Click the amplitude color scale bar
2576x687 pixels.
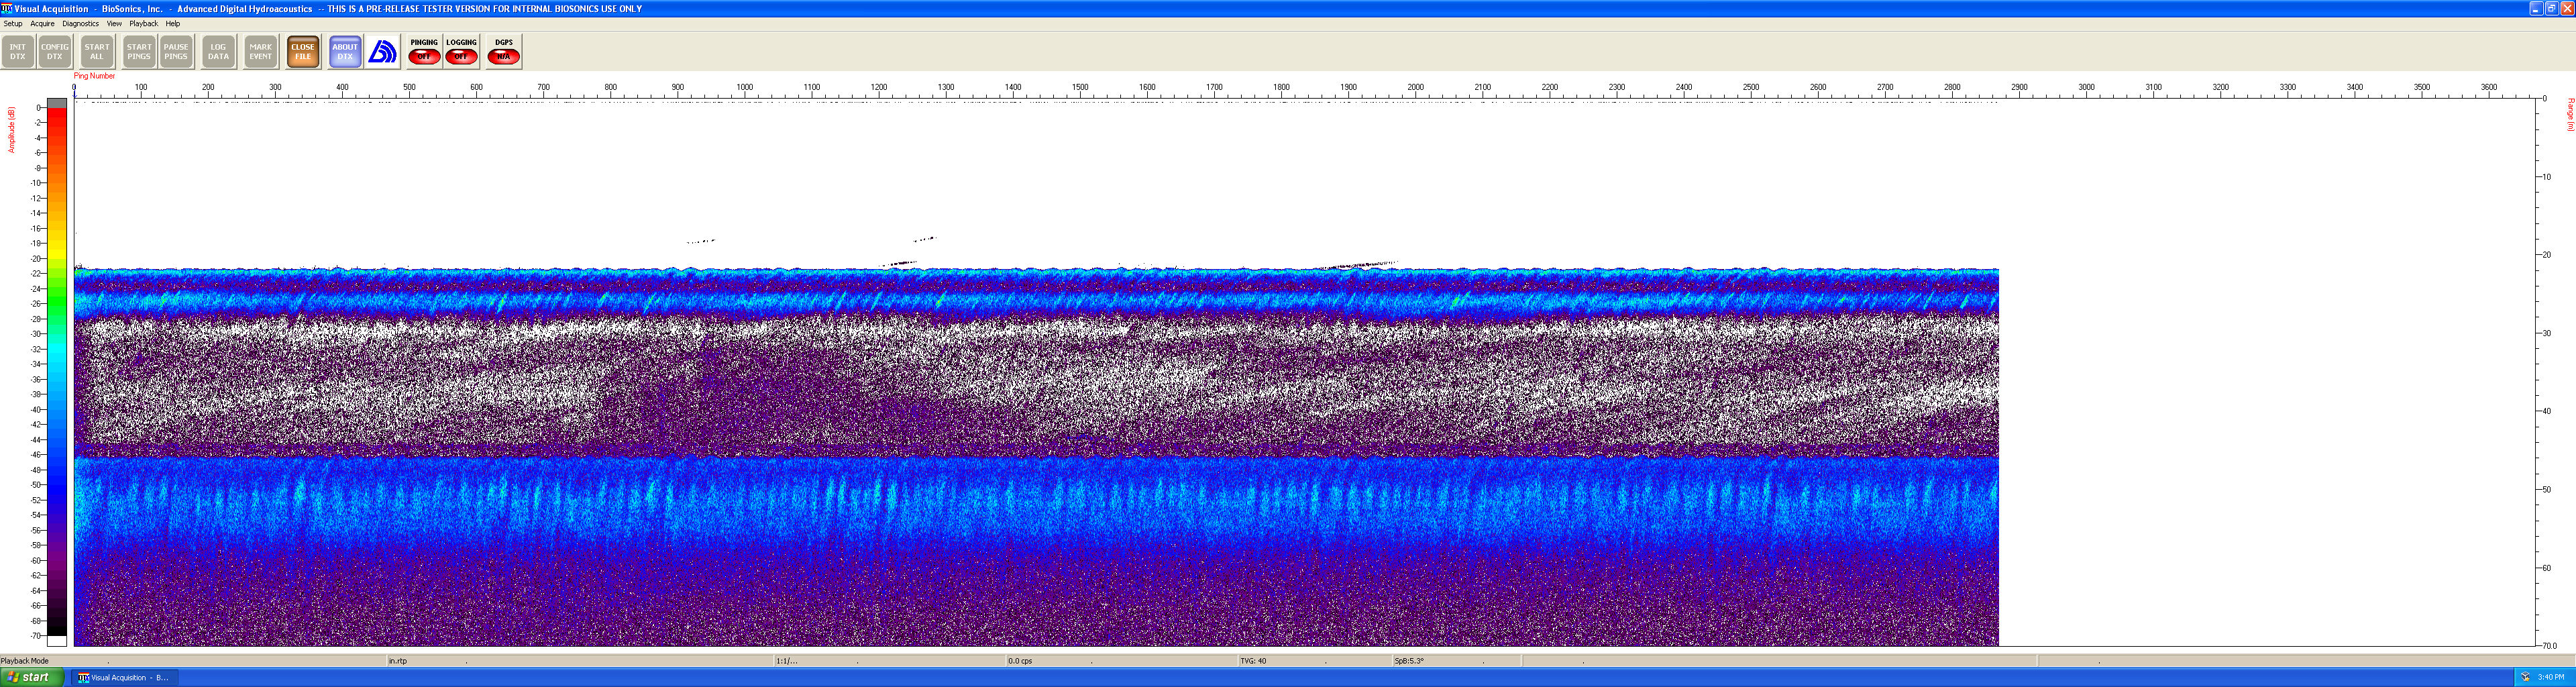point(57,372)
